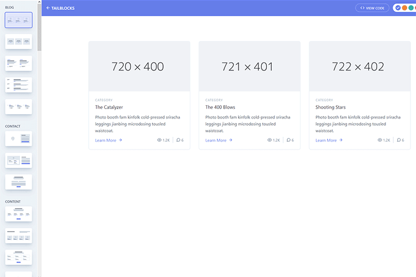Click the View Code button
416x277 pixels.
(x=372, y=8)
